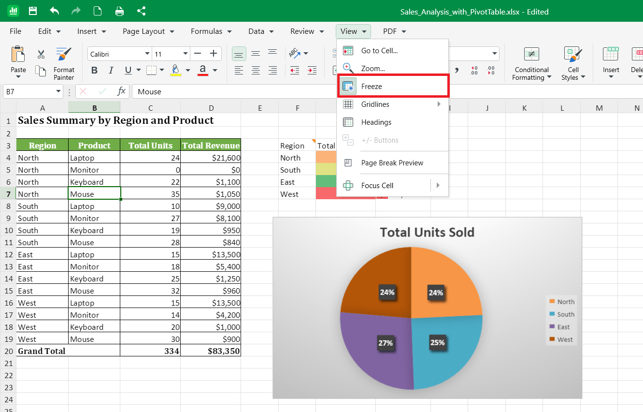Viewport: 643px width, 412px height.
Task: Click the text orientation icon
Action: click(x=295, y=54)
